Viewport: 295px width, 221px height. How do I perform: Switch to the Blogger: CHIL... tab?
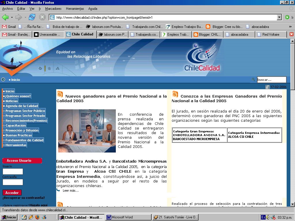207,35
